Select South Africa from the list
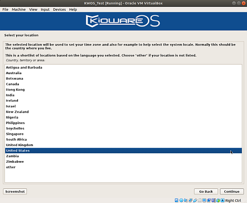The height and width of the screenshot is (203, 247). click(123, 140)
